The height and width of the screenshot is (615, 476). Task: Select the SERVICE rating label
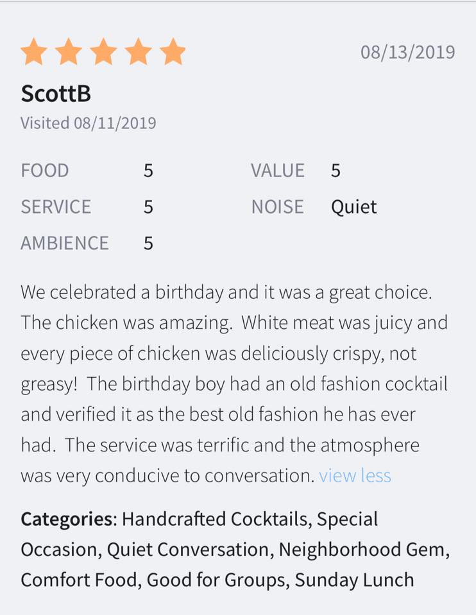point(56,207)
